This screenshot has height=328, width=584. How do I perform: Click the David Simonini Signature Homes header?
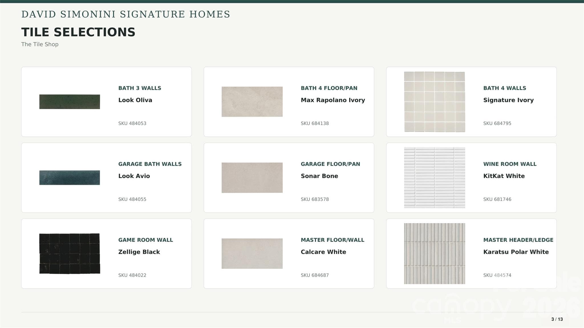point(126,14)
